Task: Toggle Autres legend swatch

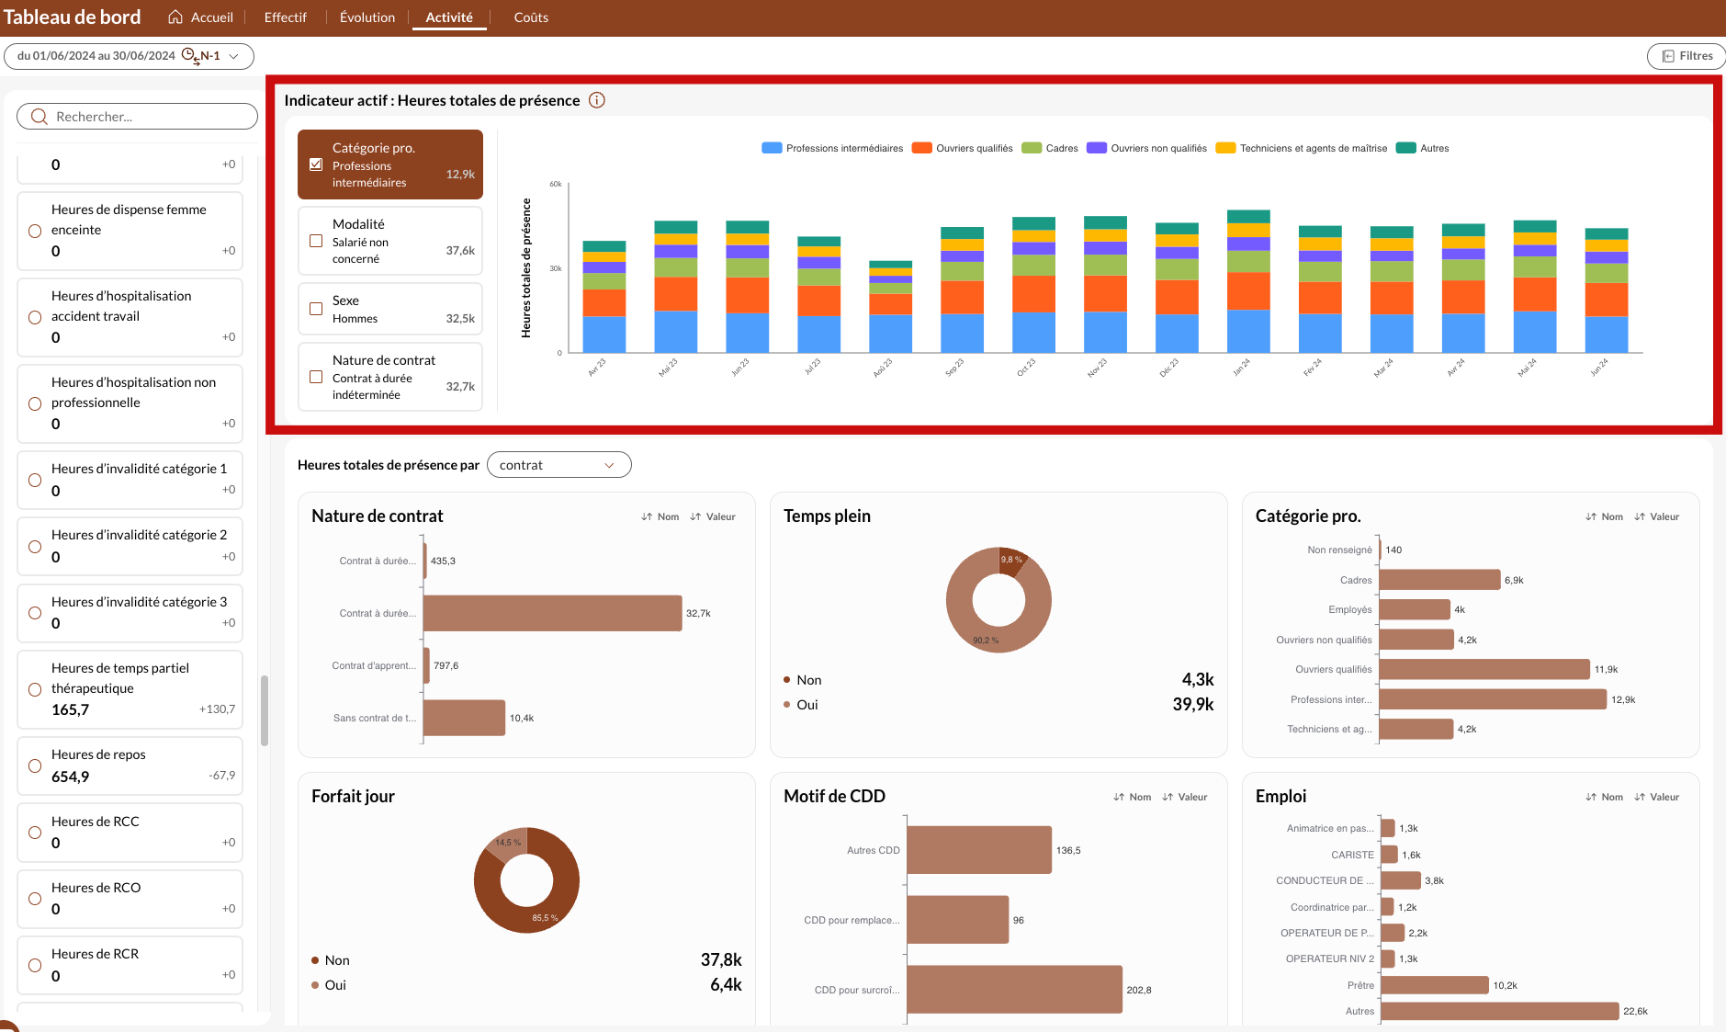Action: [x=1405, y=148]
